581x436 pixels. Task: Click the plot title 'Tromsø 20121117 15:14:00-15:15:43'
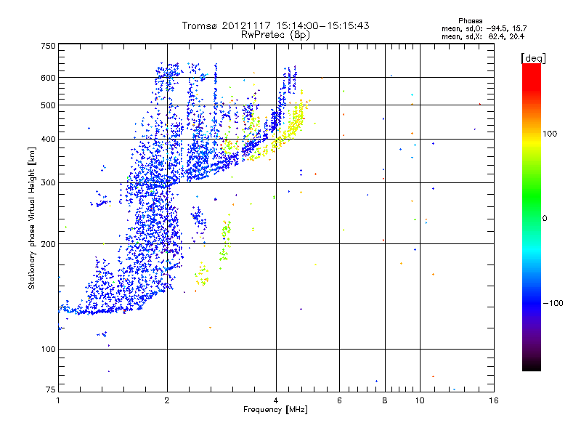pyautogui.click(x=275, y=25)
